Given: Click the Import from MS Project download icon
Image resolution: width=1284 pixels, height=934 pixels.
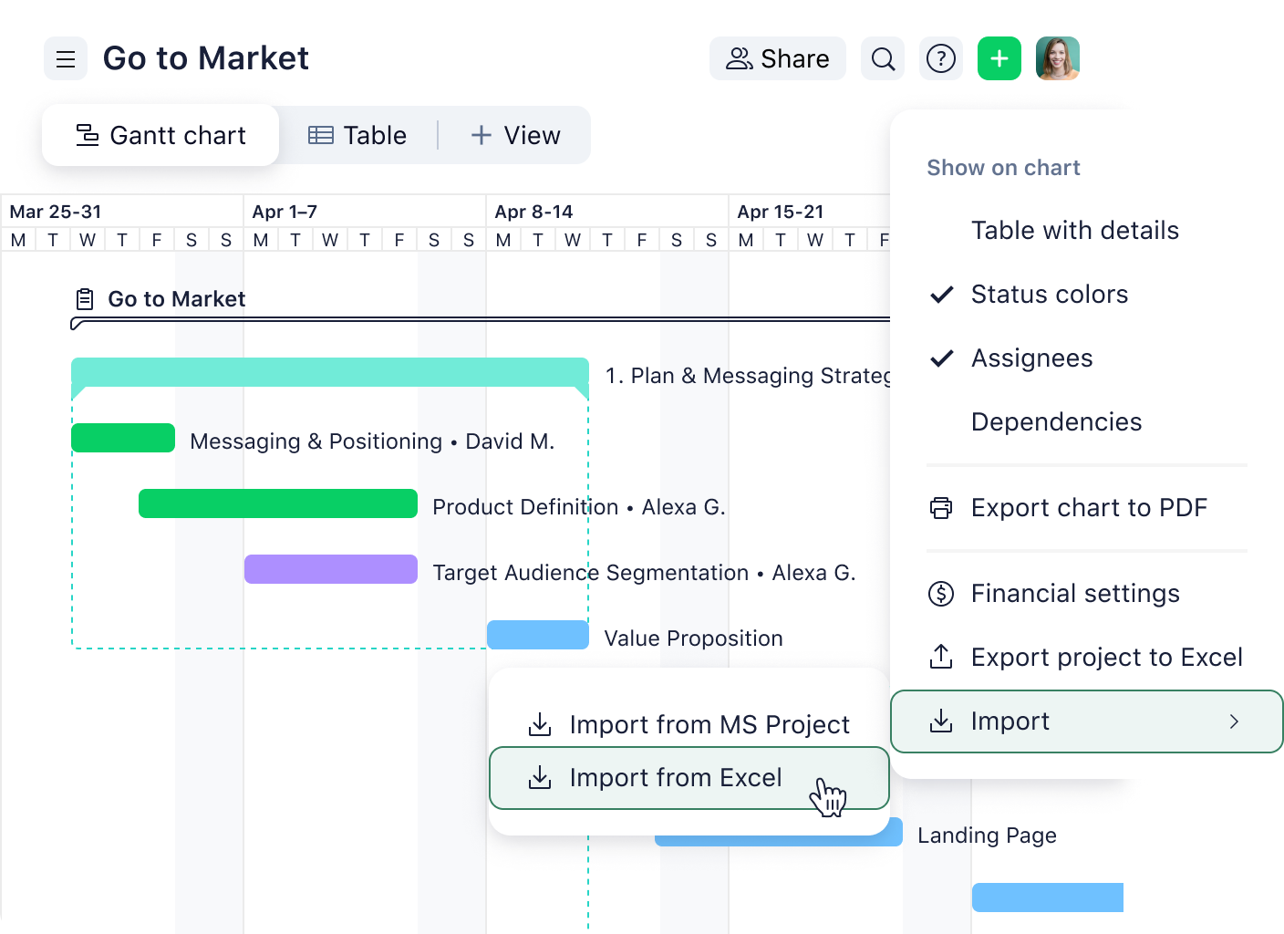Looking at the screenshot, I should pos(540,723).
